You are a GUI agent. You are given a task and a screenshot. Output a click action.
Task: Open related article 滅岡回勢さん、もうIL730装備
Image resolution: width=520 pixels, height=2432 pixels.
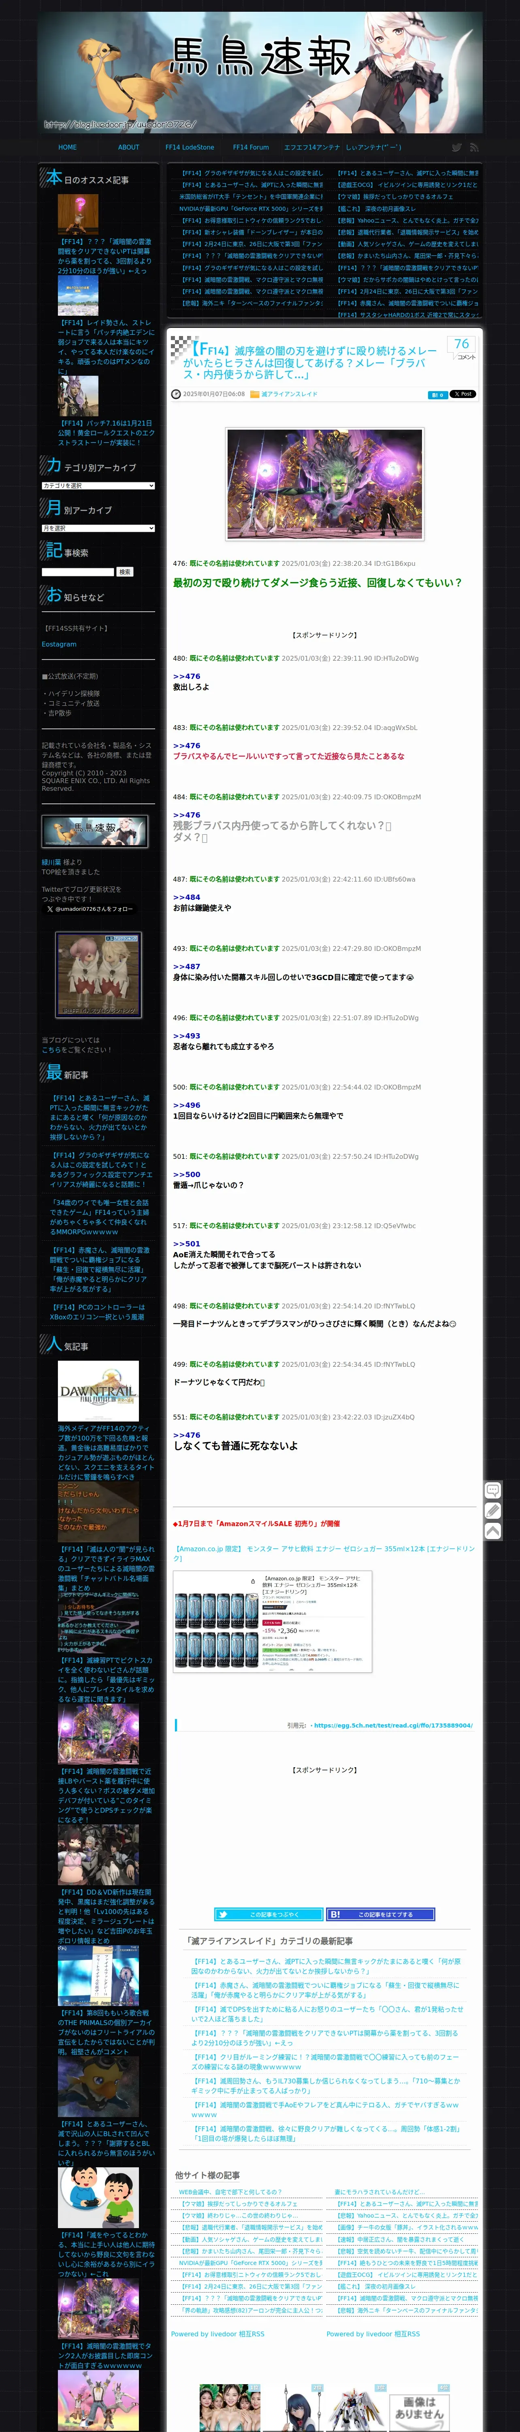(326, 2085)
